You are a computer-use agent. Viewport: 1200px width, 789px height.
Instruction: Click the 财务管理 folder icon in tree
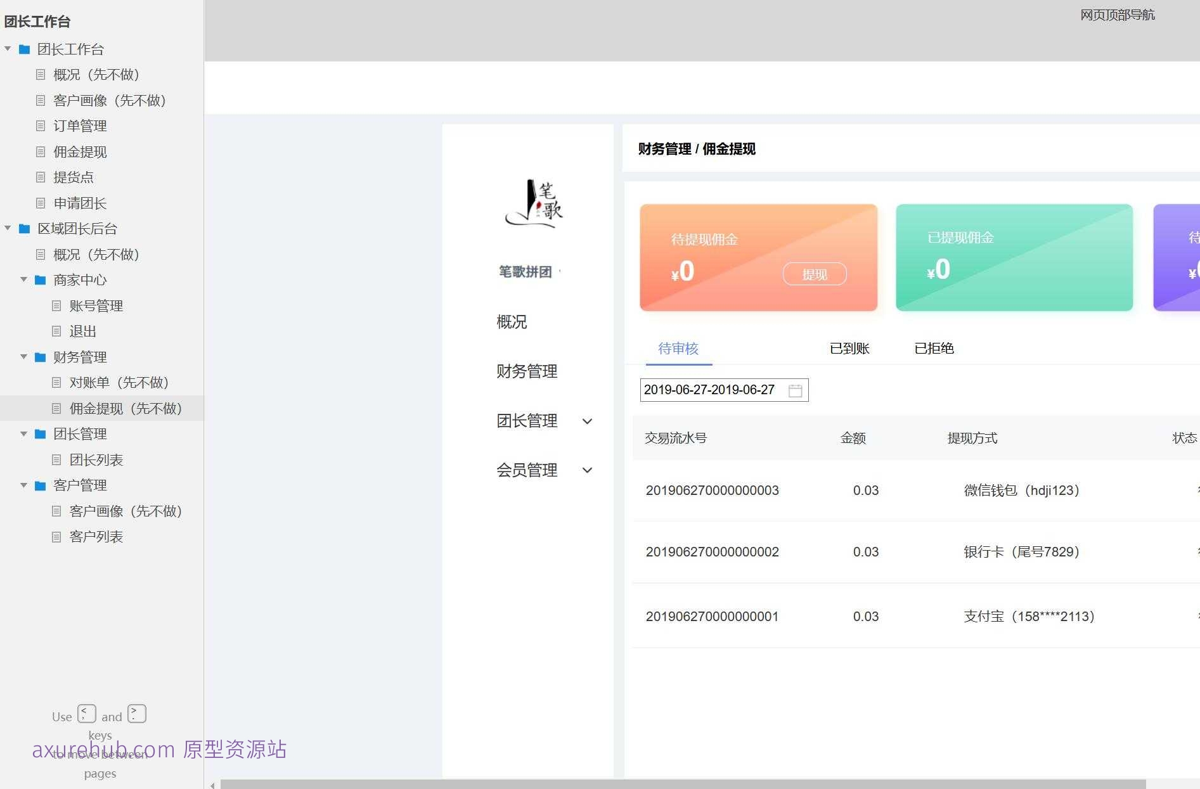point(40,357)
